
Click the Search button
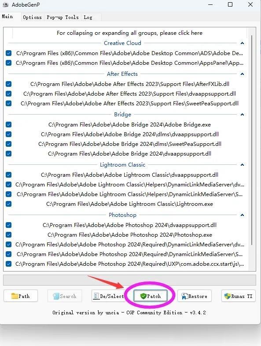[65, 296]
